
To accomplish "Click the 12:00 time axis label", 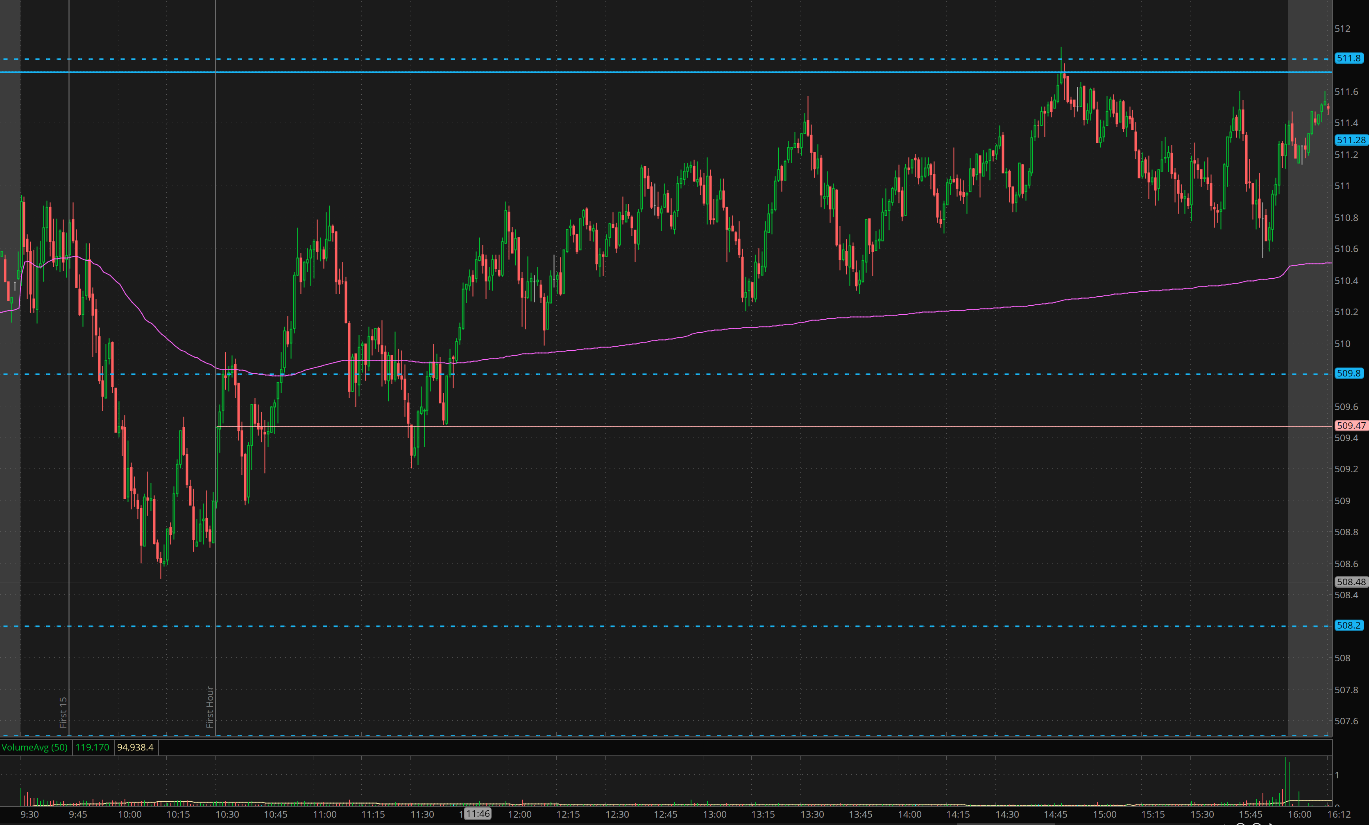I will pos(519,814).
